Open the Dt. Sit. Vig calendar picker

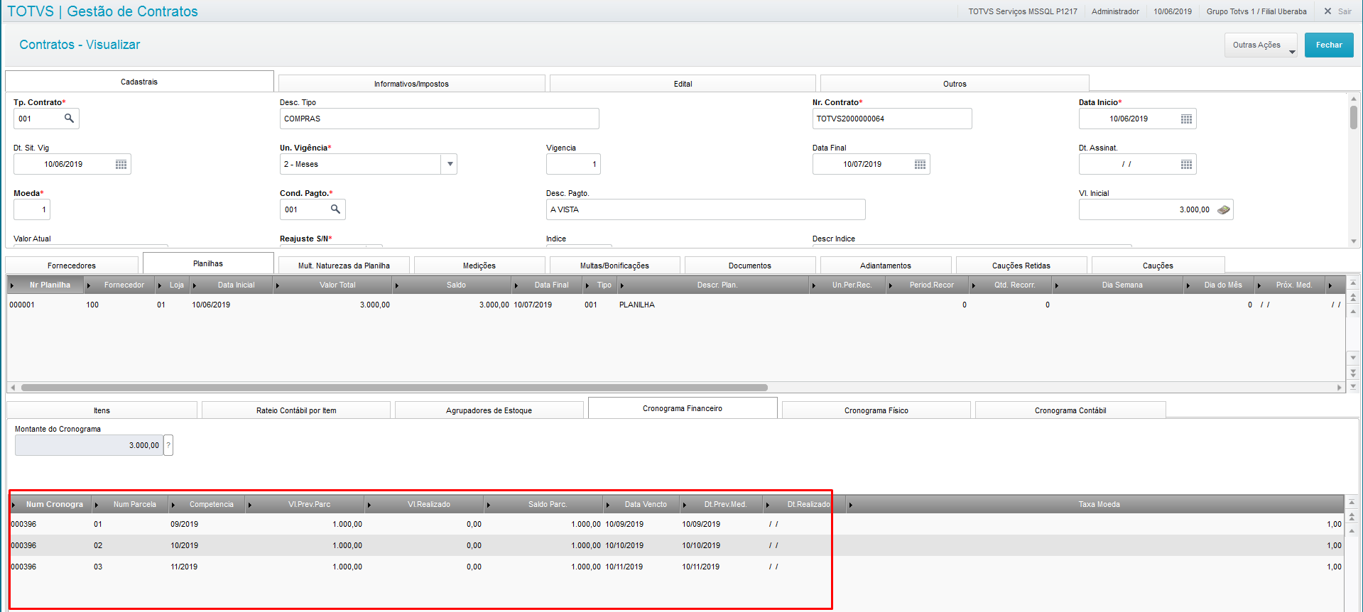click(121, 164)
